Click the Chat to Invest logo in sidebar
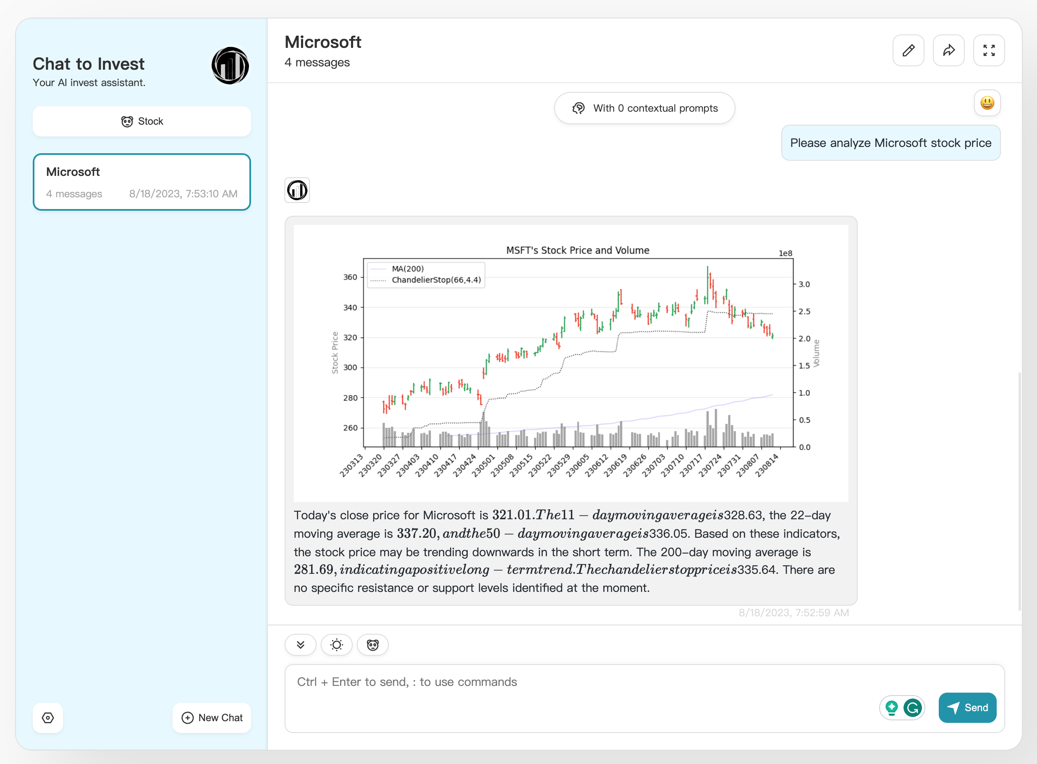The height and width of the screenshot is (764, 1037). click(x=230, y=65)
